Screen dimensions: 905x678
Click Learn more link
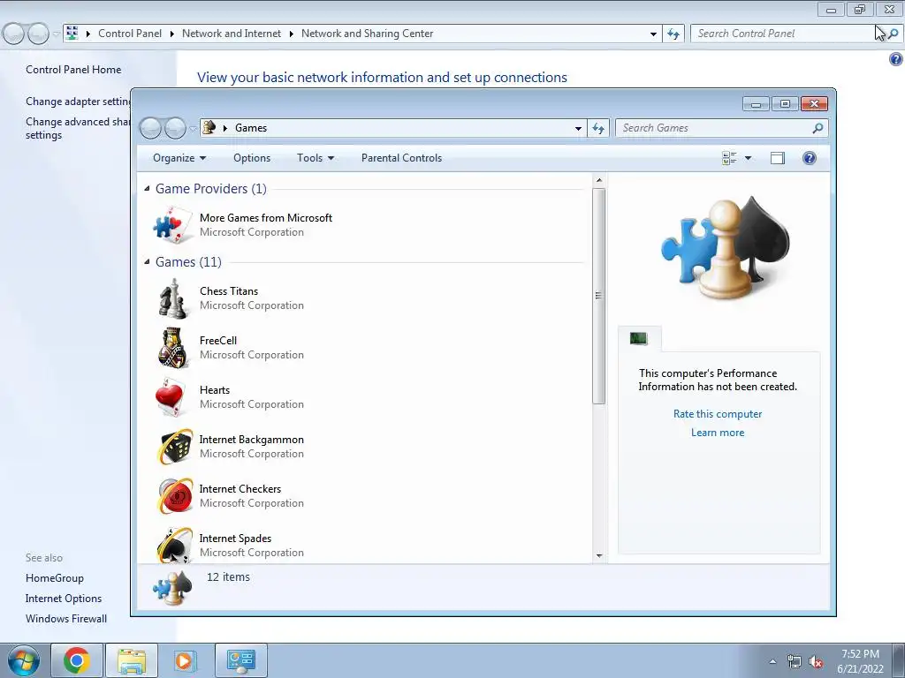718,433
